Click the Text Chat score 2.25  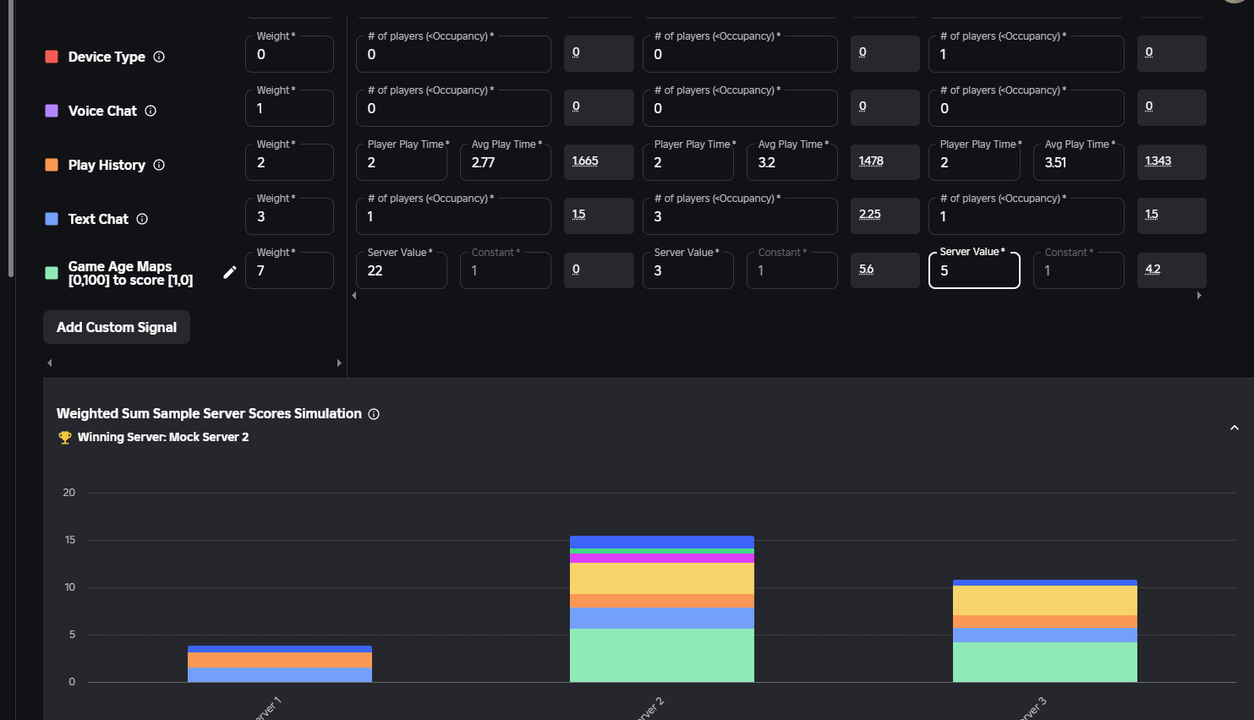point(869,215)
